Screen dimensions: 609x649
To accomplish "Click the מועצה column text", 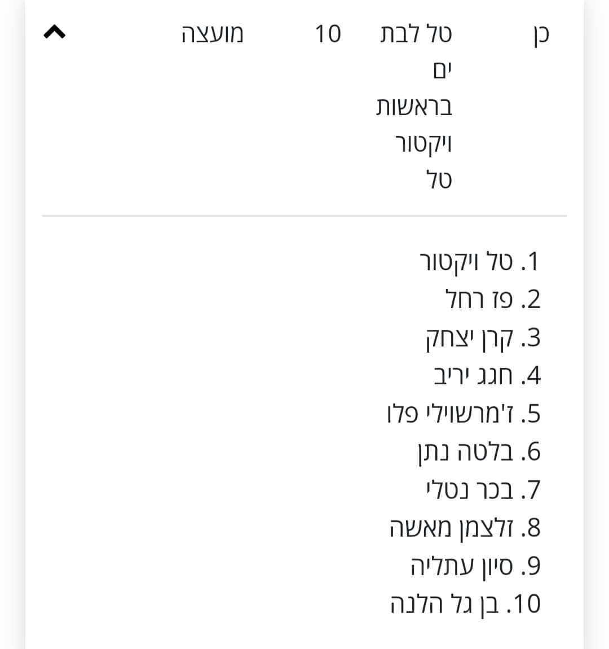I will coord(213,33).
